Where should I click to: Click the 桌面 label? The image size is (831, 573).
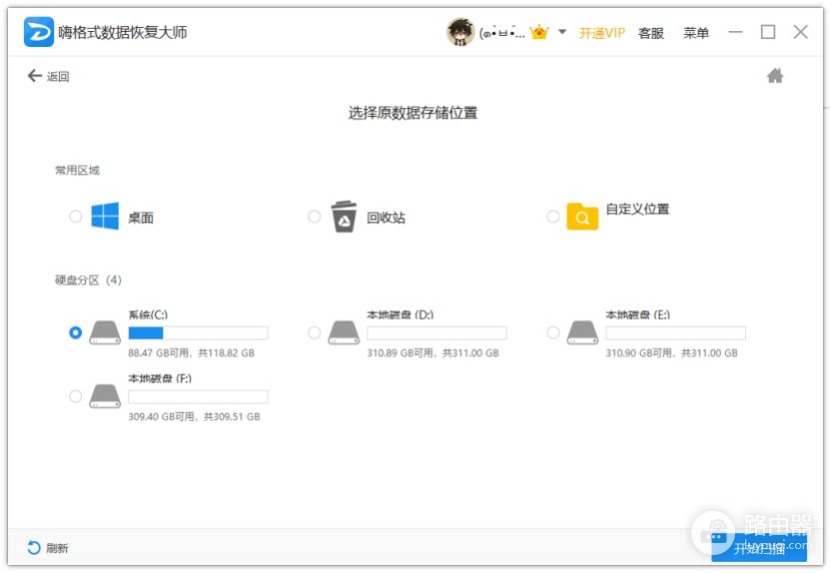[x=141, y=218]
